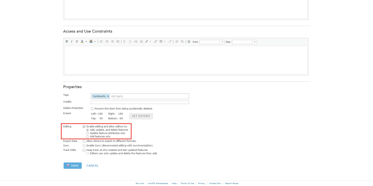Cancel editing the item details
373x186 pixels.
coord(92,165)
